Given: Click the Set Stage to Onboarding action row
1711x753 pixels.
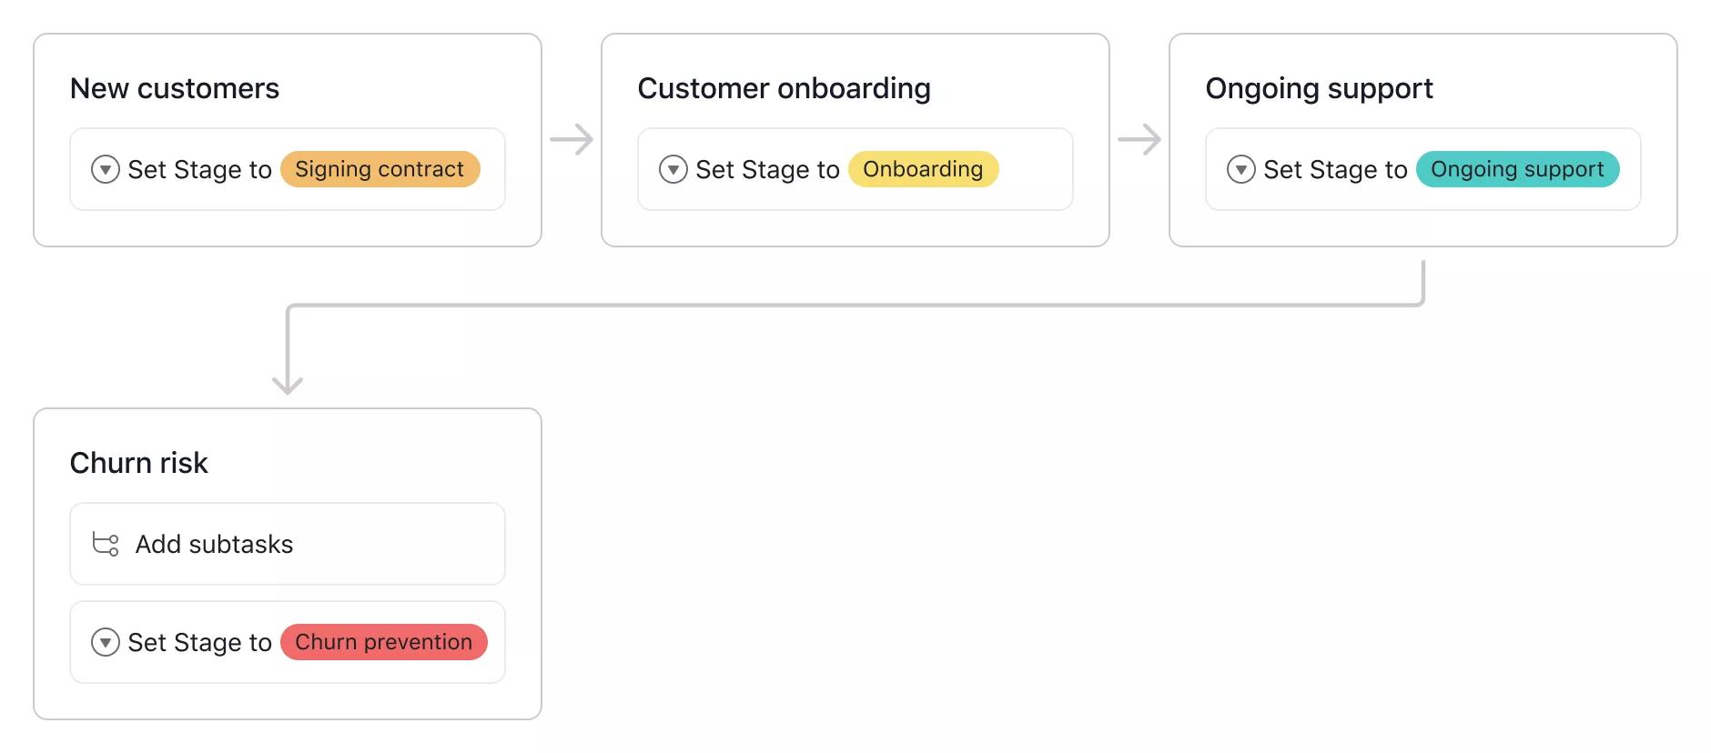Looking at the screenshot, I should tap(854, 169).
